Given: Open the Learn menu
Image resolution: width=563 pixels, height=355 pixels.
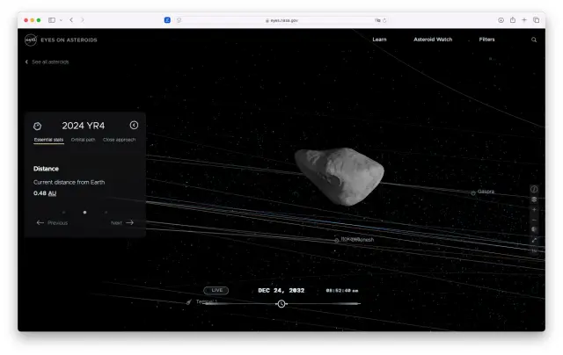Looking at the screenshot, I should 379,40.
